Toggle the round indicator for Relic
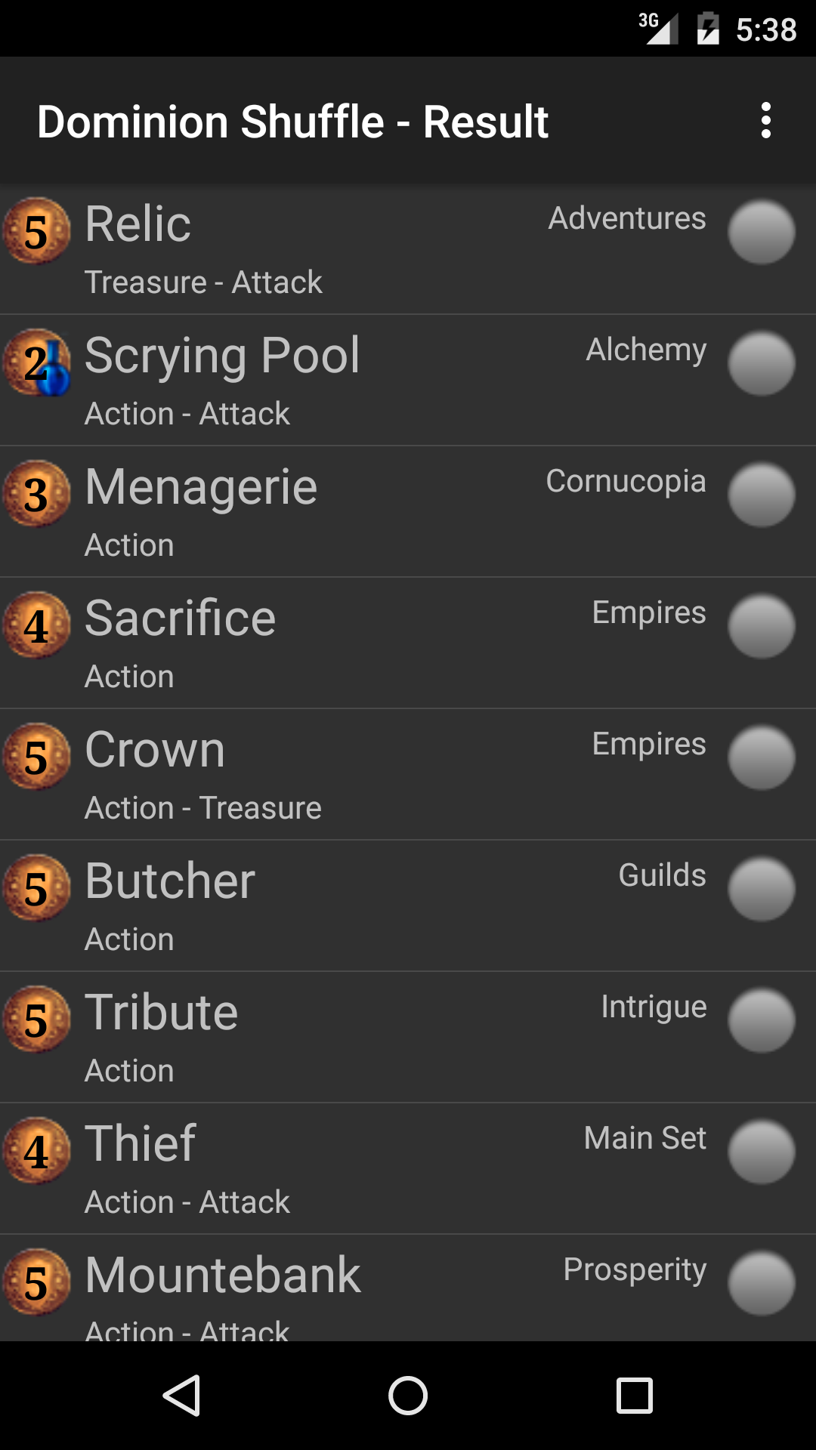Image resolution: width=816 pixels, height=1450 pixels. pyautogui.click(x=761, y=232)
